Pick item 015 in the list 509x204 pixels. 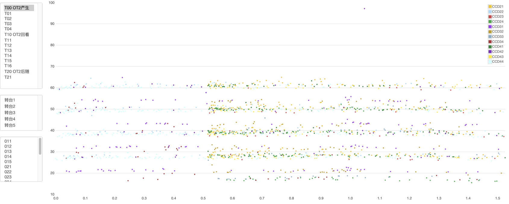point(8,162)
